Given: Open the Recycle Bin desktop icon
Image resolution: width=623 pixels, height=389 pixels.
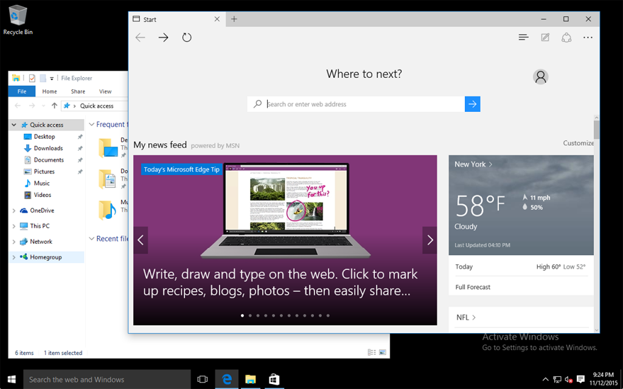Looking at the screenshot, I should click(x=18, y=20).
